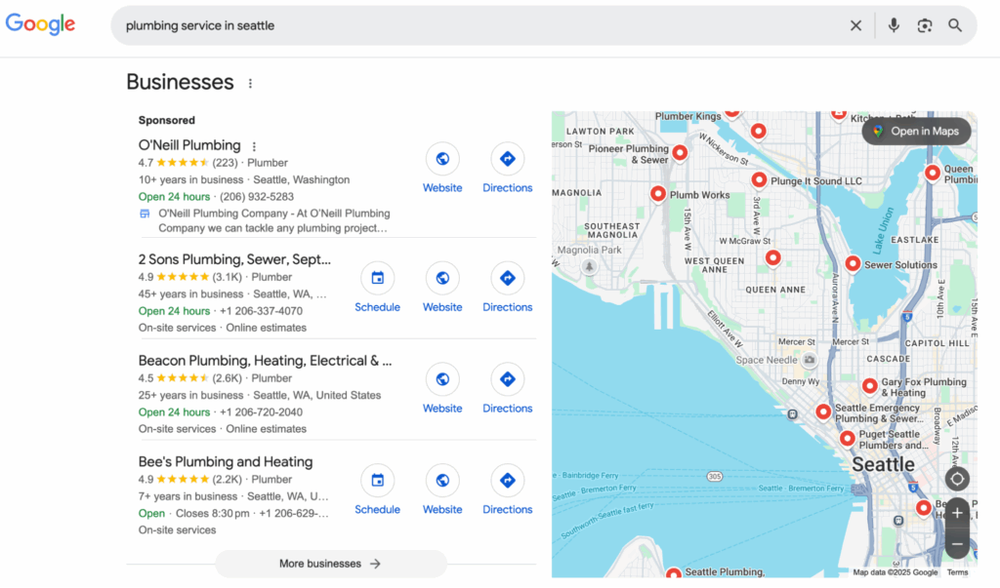Click 2 Sons Plumbing Directions icon
Screen dimensions: 1000x588
[x=508, y=278]
